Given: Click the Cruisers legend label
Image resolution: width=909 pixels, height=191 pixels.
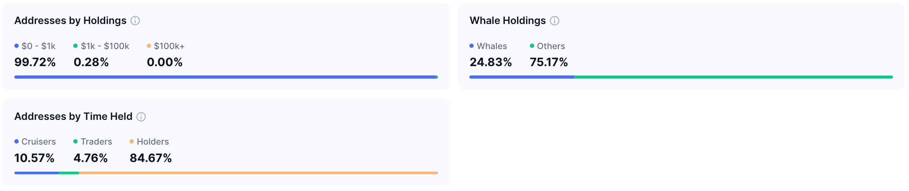Looking at the screenshot, I should 39,142.
